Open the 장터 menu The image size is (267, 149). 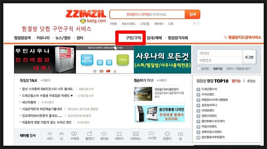[x=80, y=38]
